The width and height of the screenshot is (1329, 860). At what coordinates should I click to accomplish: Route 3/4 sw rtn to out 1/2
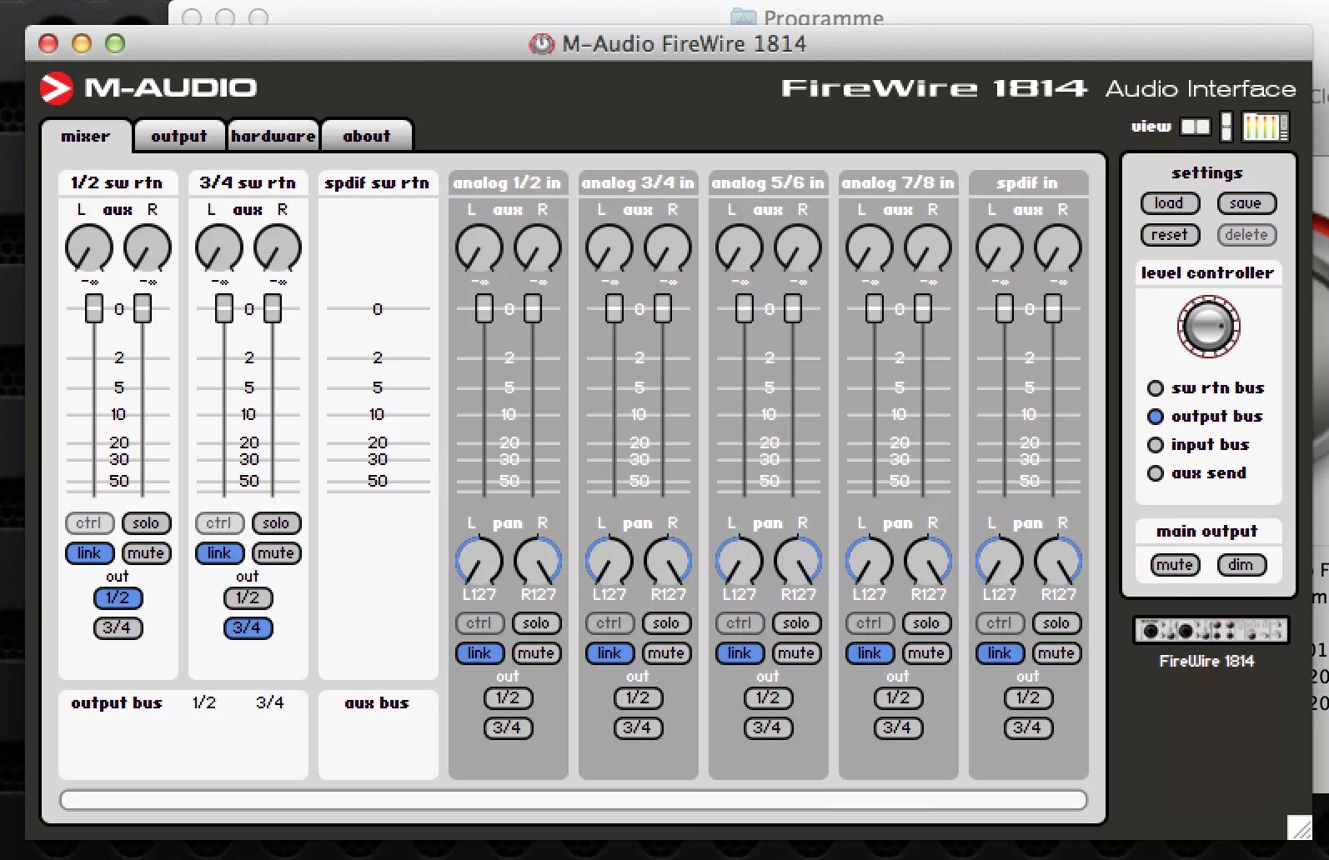pyautogui.click(x=248, y=598)
